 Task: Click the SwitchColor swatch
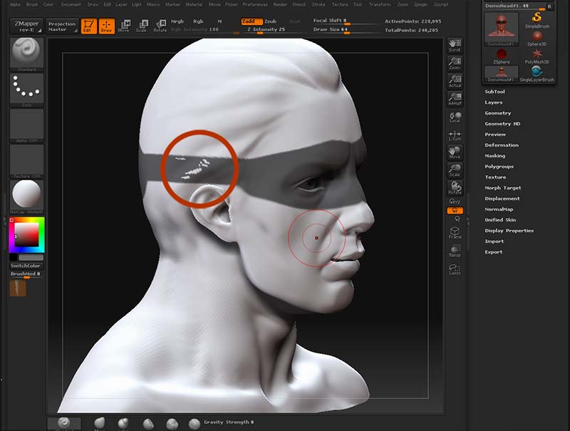pyautogui.click(x=26, y=265)
